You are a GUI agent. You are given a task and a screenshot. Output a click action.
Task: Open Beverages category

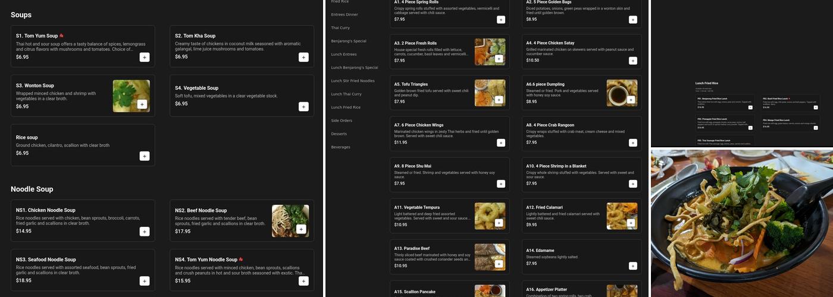point(341,147)
